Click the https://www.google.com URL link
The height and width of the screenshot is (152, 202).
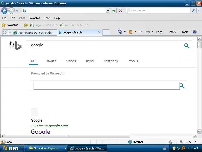49,125
